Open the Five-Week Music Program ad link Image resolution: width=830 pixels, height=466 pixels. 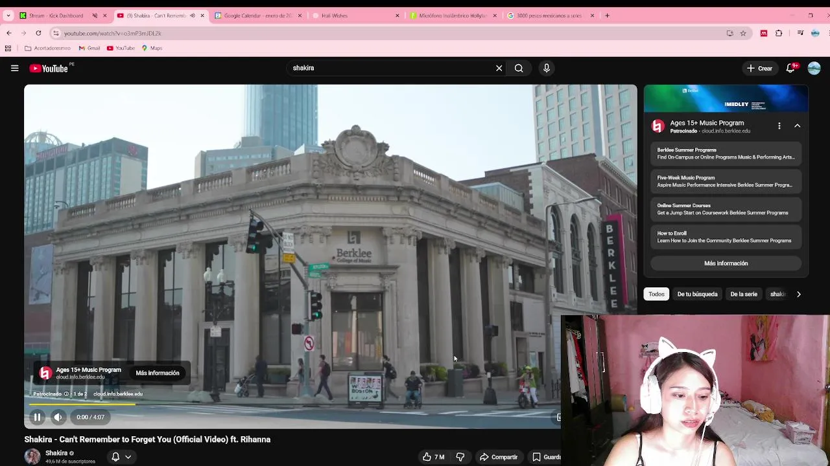[726, 181]
